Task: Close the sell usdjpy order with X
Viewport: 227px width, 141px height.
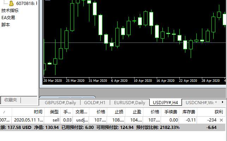Action: [x=221, y=120]
